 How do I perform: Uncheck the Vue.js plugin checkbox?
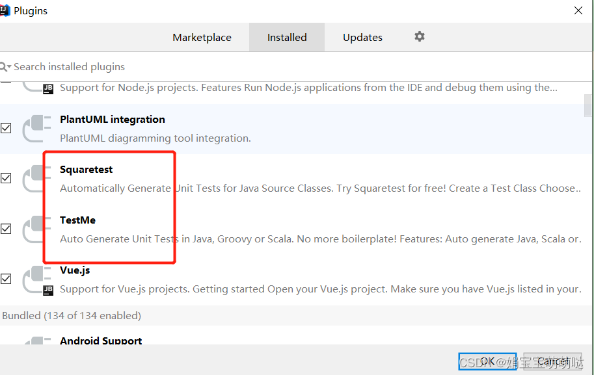(6, 279)
